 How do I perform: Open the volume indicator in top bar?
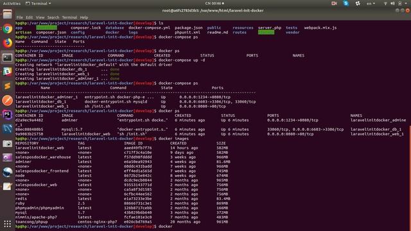pyautogui.click(x=392, y=3)
